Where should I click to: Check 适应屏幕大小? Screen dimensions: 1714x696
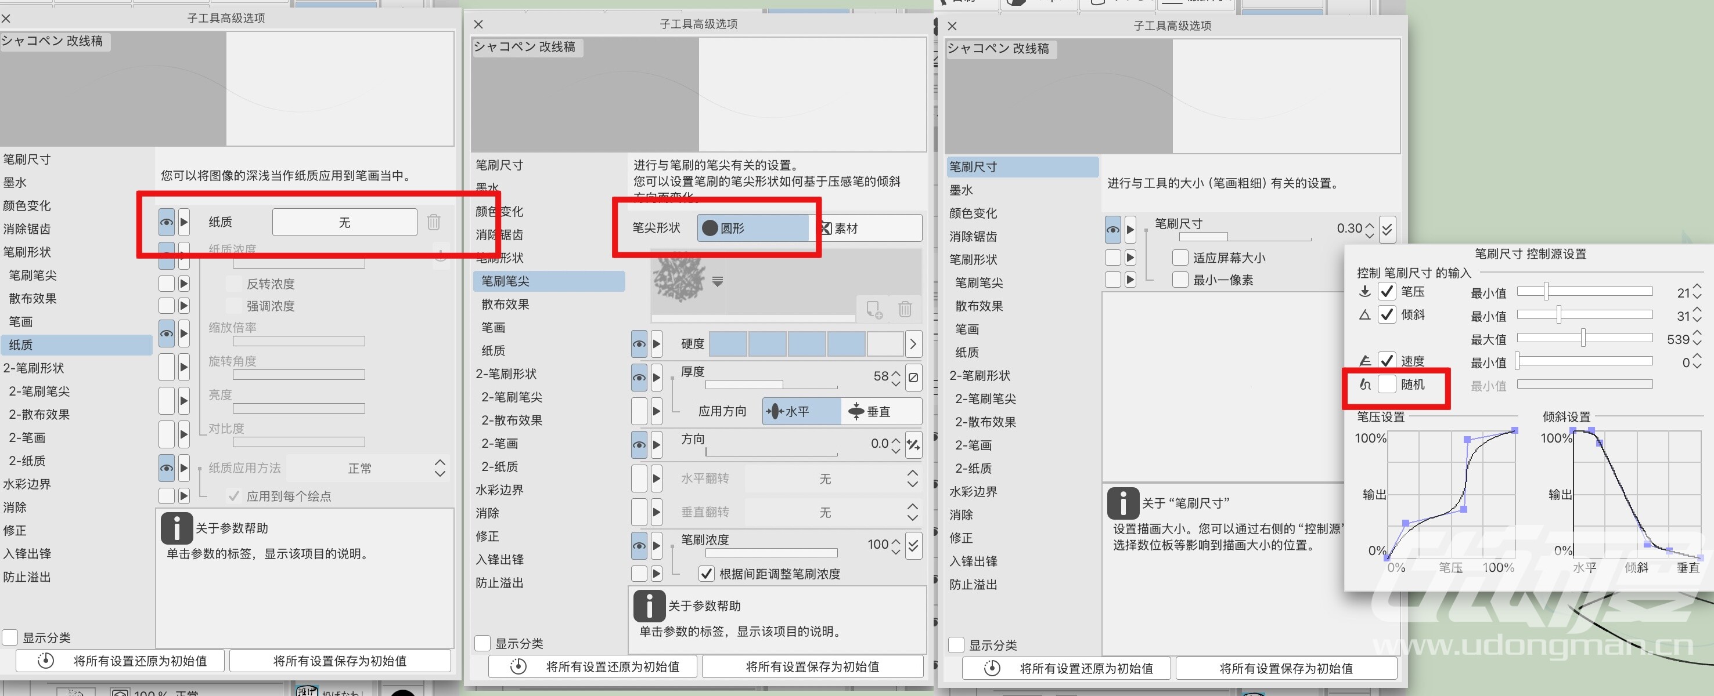pos(1180,258)
